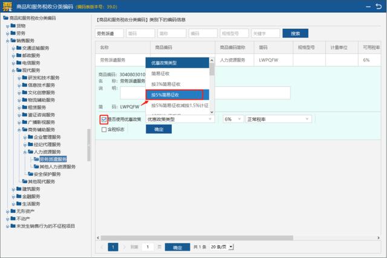Screen dimensions: 387x258
Task: Open the 优惠政策类型 combo box
Action: point(180,120)
